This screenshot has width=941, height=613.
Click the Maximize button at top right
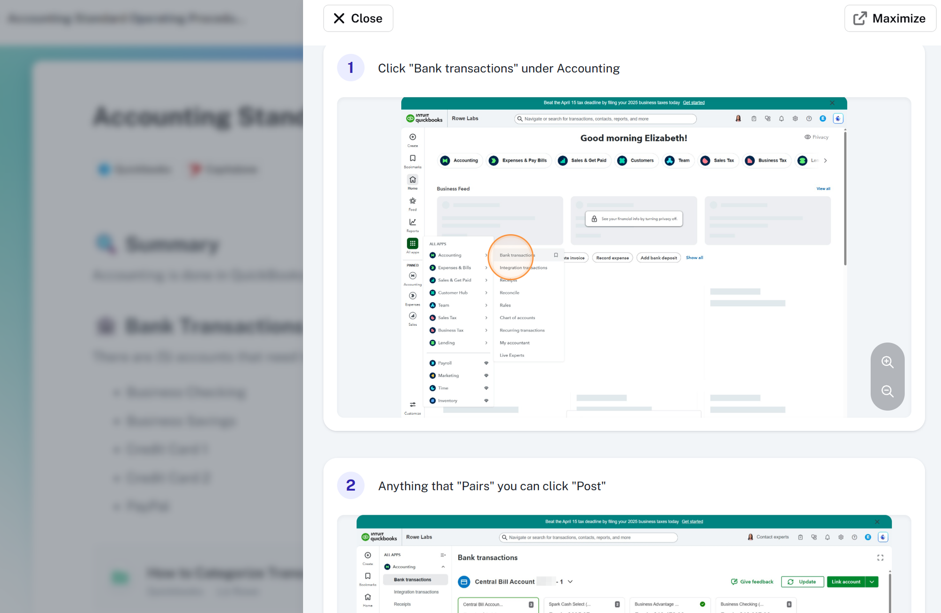pyautogui.click(x=890, y=18)
